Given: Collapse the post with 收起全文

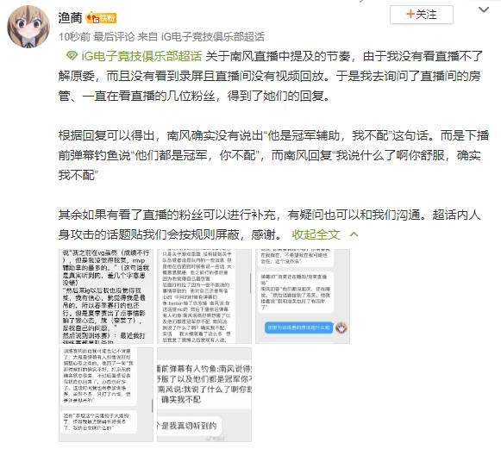Looking at the screenshot, I should click(316, 234).
